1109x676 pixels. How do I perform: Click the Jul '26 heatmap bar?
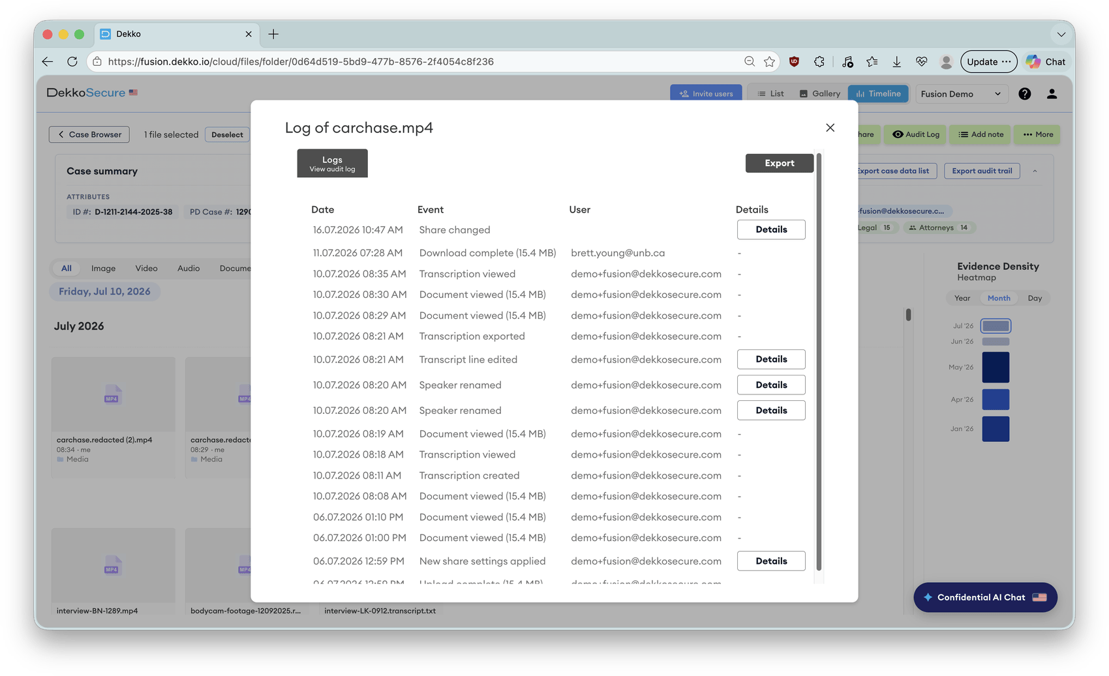click(995, 326)
